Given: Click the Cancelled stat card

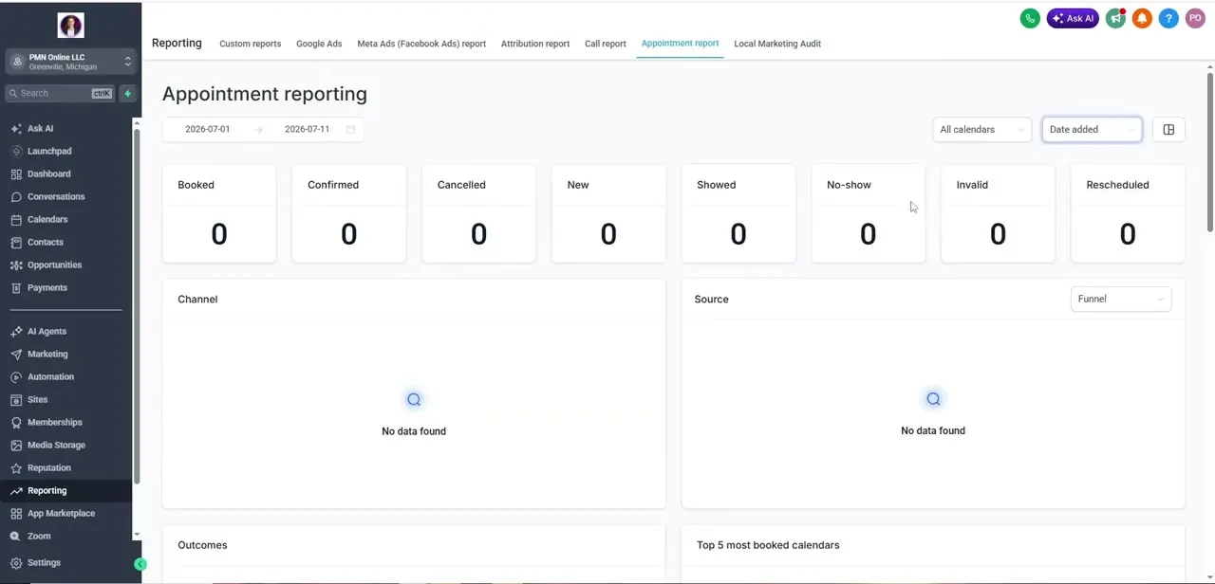Looking at the screenshot, I should 478,213.
